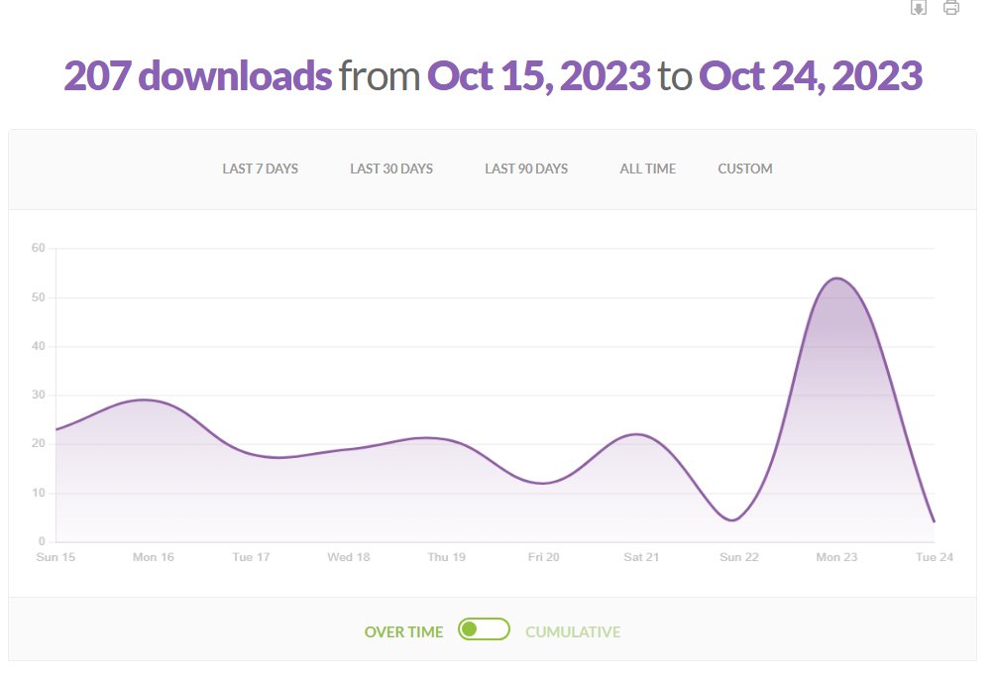
Task: Click the Fri 20 axis label
Action: [544, 557]
